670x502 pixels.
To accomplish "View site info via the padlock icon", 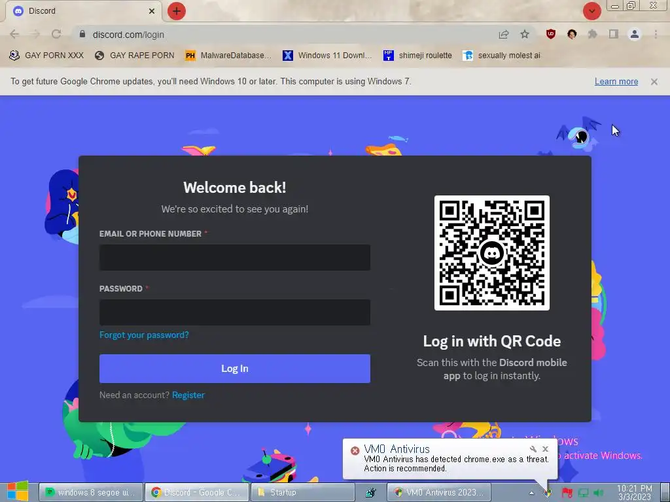I will [82, 34].
